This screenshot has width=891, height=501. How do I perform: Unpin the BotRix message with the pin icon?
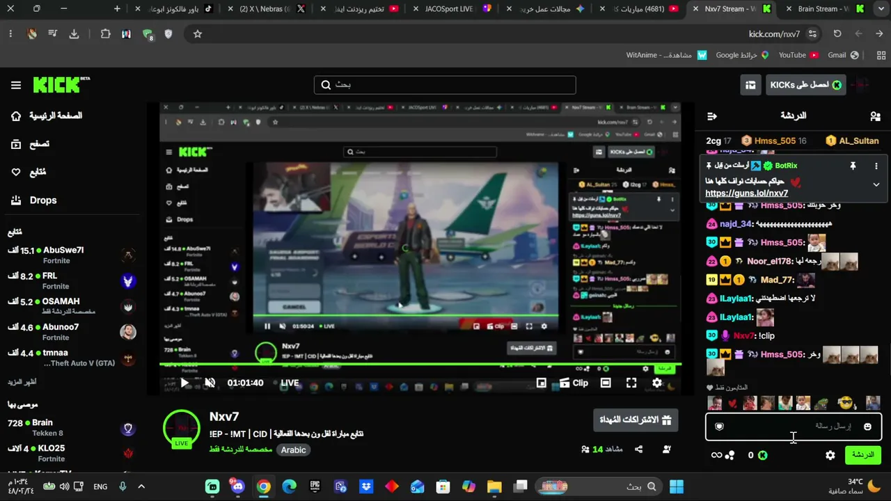pos(853,166)
